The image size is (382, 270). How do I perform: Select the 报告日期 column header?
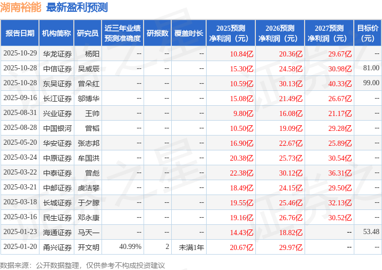(19, 33)
